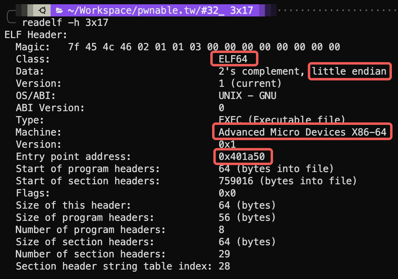The width and height of the screenshot is (398, 279).
Task: Click the 759016 section headers offset
Action: [x=236, y=181]
